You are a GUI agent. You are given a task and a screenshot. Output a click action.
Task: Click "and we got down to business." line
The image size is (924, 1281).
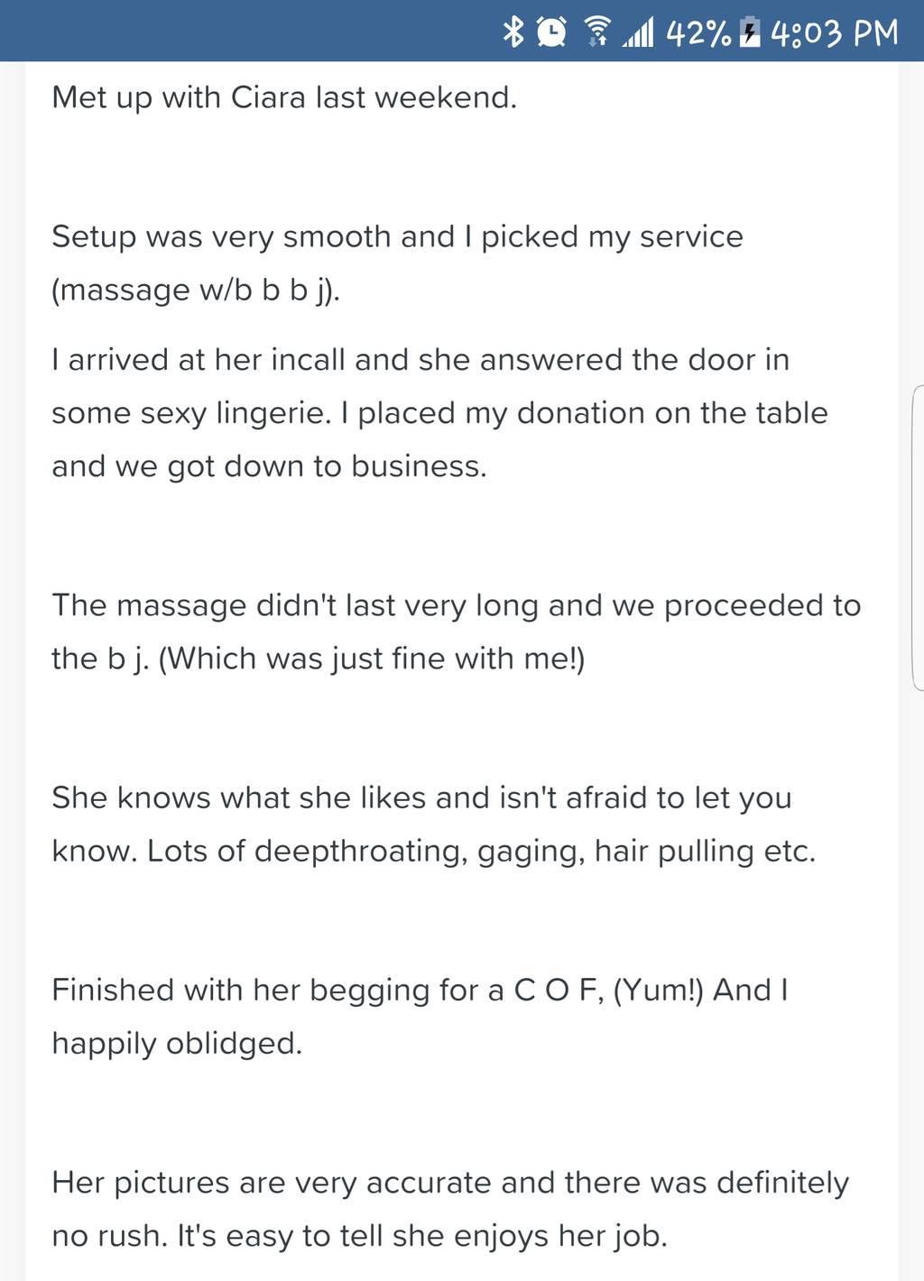point(269,466)
